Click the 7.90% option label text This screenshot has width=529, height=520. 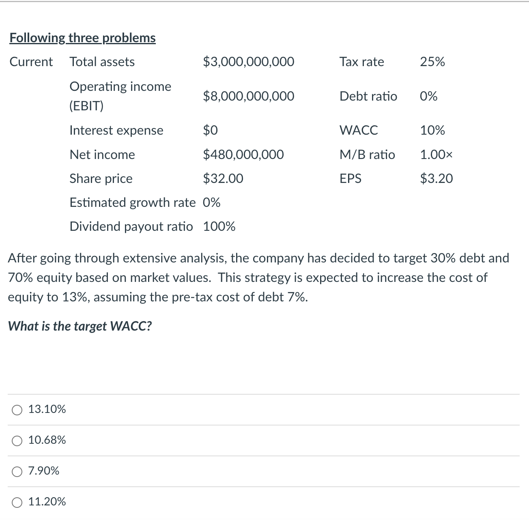[x=43, y=471]
